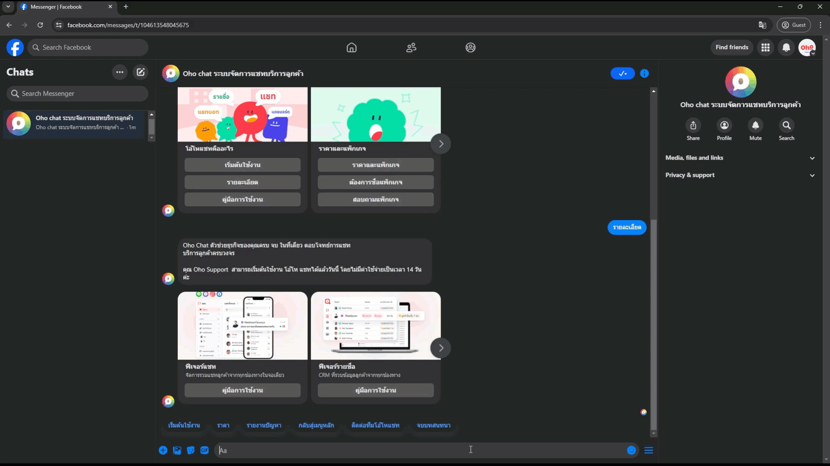Open the persistent menu hamburger icon
Image resolution: width=830 pixels, height=466 pixels.
pyautogui.click(x=648, y=450)
